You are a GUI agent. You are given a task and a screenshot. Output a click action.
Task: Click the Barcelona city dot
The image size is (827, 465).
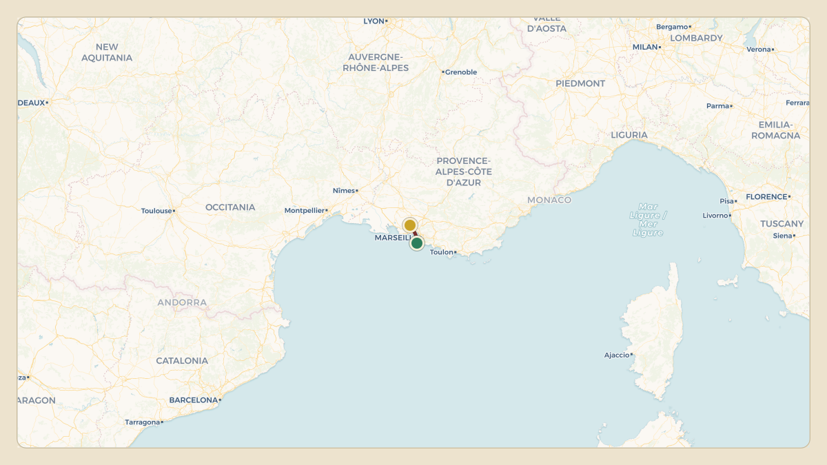[220, 400]
